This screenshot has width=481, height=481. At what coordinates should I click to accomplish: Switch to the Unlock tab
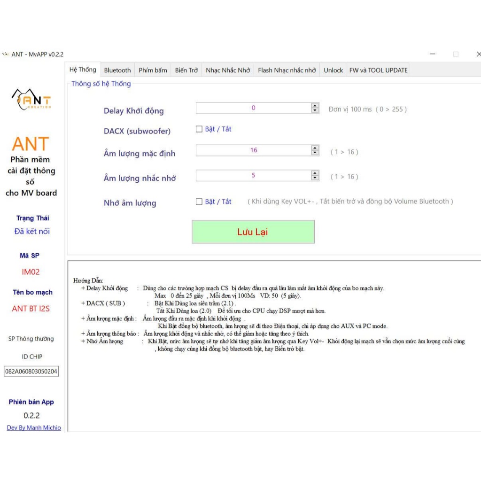click(x=333, y=70)
